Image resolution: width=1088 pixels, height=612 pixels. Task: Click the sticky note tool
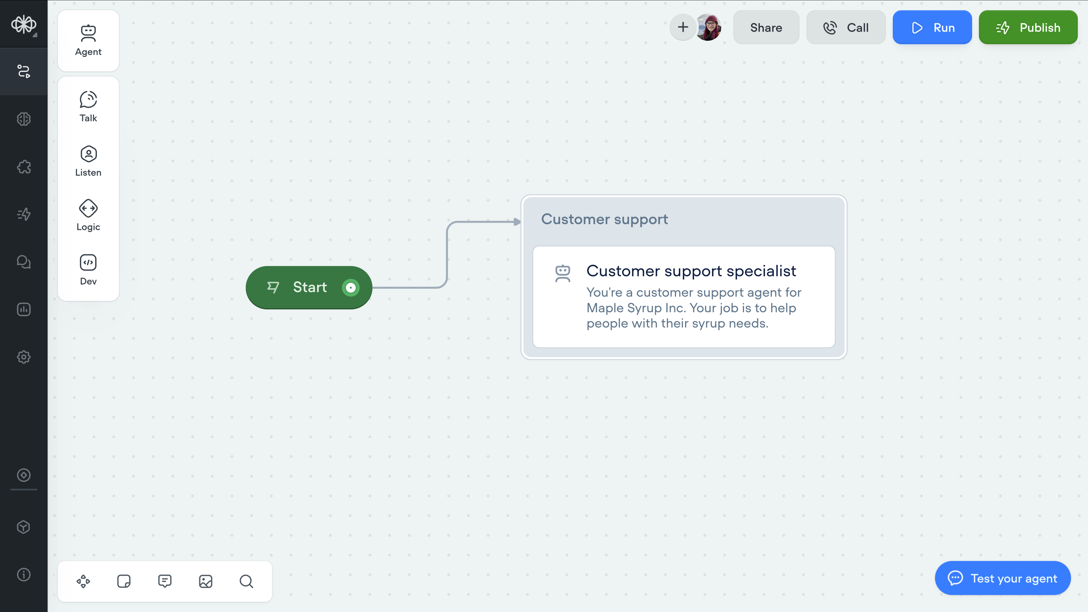click(x=124, y=581)
